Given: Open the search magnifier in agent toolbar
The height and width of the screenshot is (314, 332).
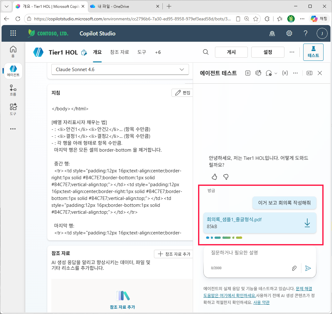Looking at the screenshot, I should click(206, 52).
